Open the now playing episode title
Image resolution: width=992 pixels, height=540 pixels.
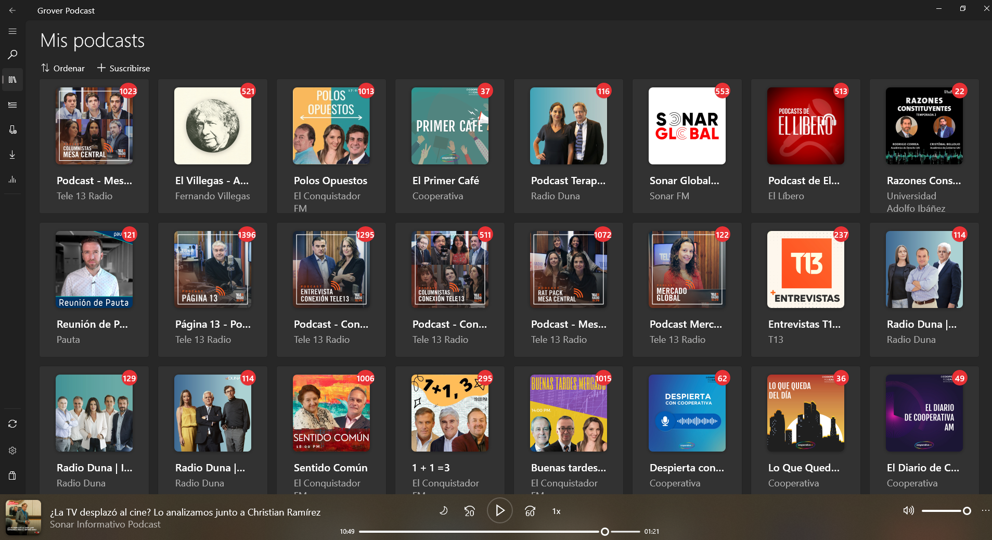[x=185, y=512]
